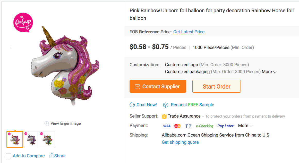The image size is (299, 163).
Task: Click the MasterCard payment icon
Action: coord(177,126)
